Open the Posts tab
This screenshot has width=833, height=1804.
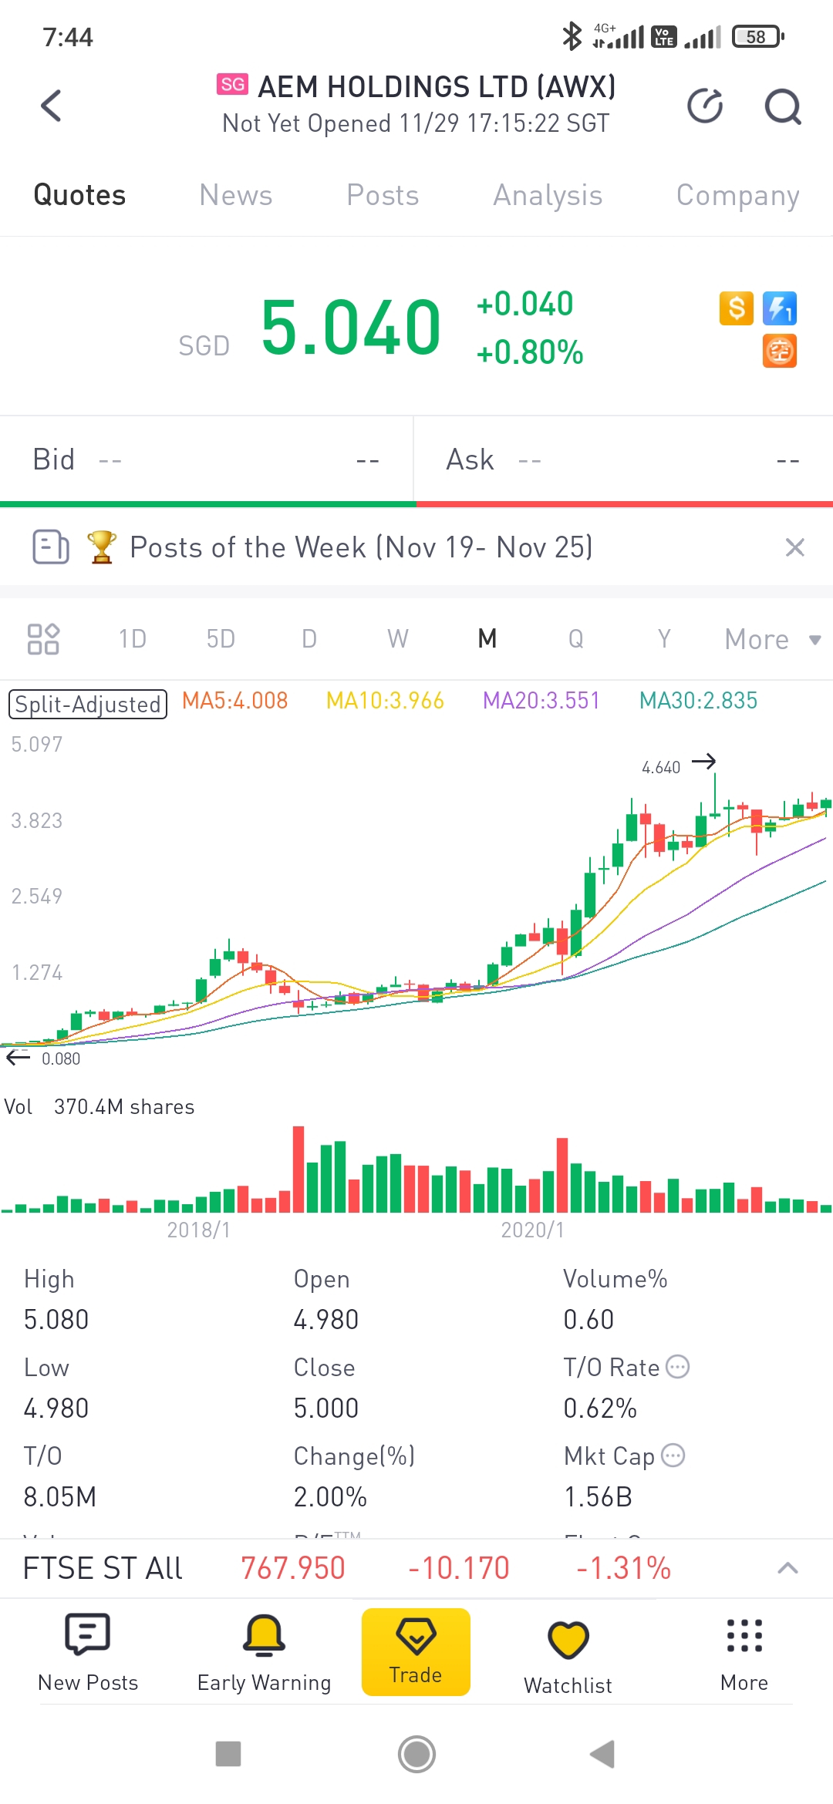click(383, 196)
